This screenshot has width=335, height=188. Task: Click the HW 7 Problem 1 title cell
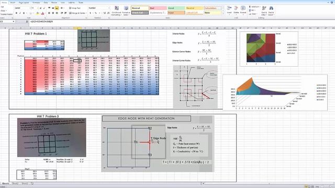[36, 33]
